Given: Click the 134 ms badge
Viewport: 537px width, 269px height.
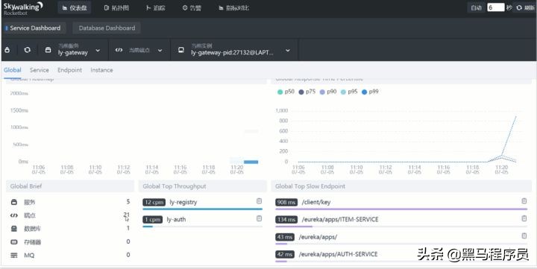Looking at the screenshot, I should (286, 219).
